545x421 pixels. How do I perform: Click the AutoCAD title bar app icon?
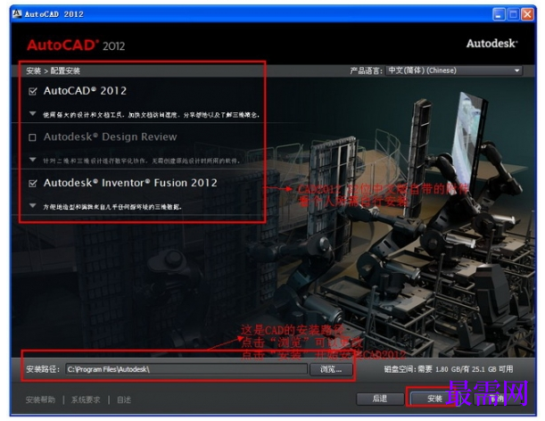pyautogui.click(x=17, y=14)
